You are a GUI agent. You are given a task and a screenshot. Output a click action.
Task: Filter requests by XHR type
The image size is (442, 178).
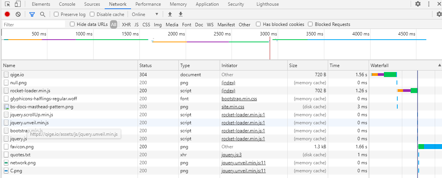[126, 25]
